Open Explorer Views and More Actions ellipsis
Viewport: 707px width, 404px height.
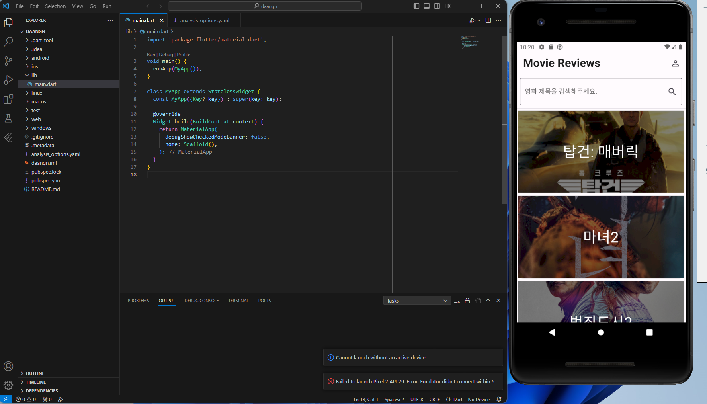coord(110,20)
